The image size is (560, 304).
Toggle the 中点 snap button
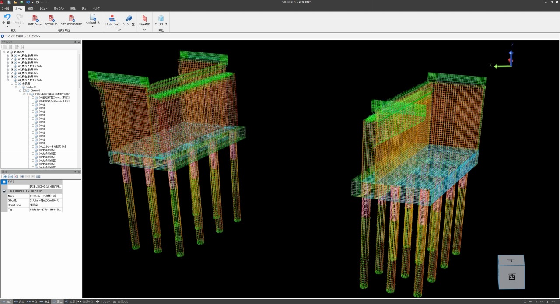32,301
